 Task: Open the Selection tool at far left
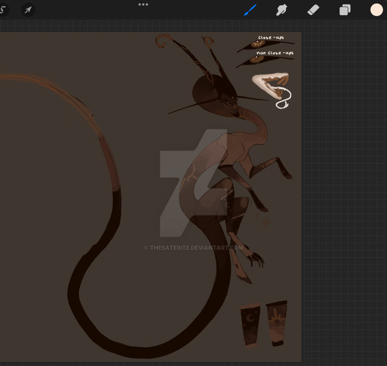click(3, 10)
